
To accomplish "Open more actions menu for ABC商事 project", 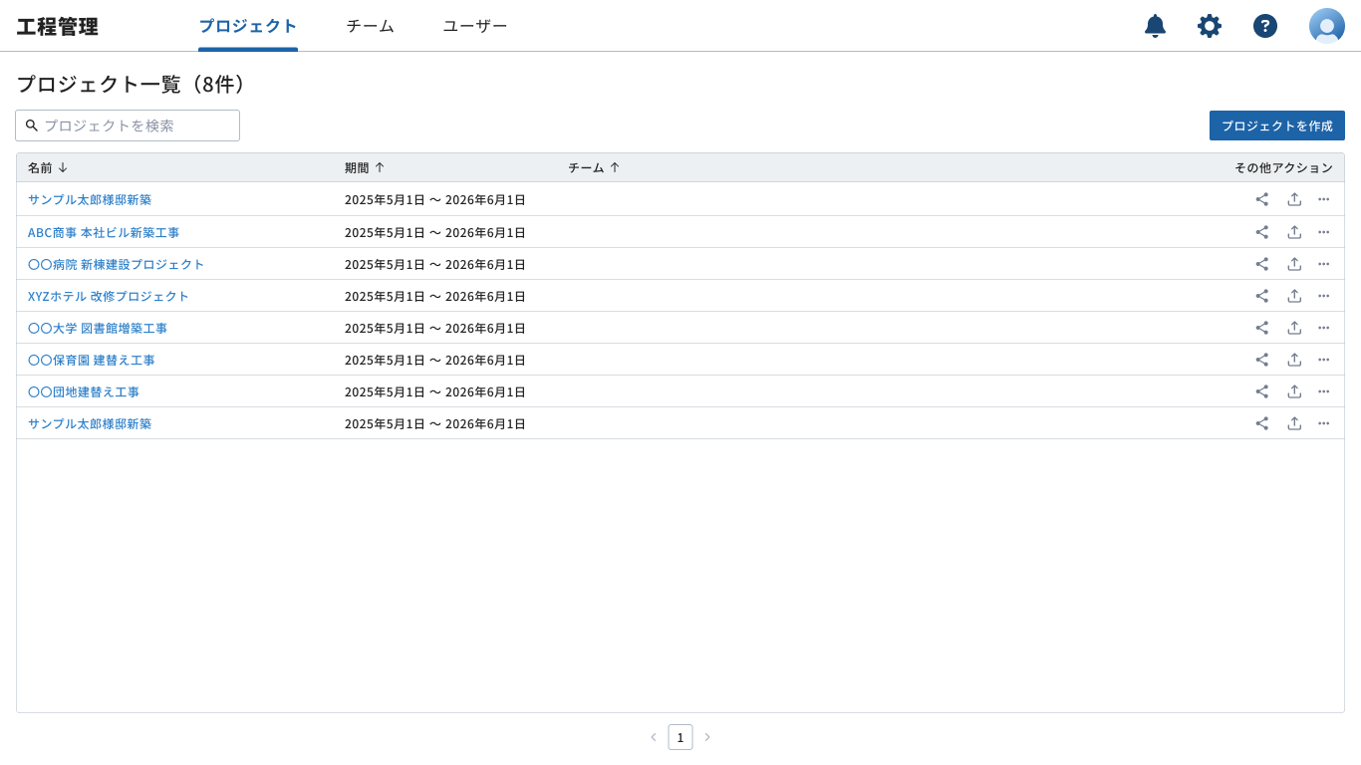I will pyautogui.click(x=1323, y=231).
